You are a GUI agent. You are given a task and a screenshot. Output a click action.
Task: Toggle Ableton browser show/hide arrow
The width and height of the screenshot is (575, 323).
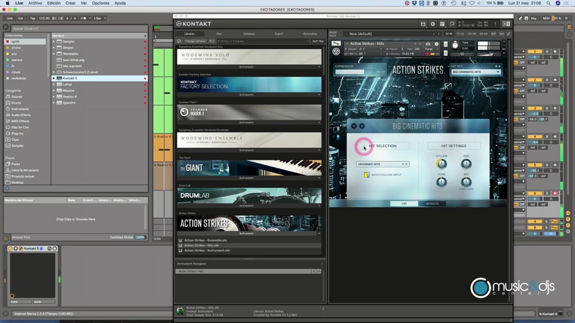[5, 27]
